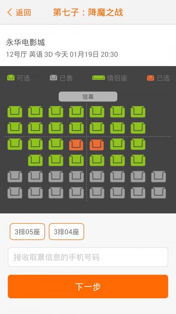Remove the 3排05座 seat tag
The image size is (176, 314).
point(27,232)
